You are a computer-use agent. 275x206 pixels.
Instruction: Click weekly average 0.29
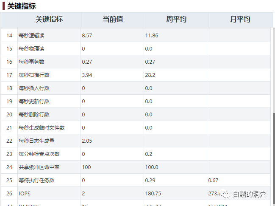(x=150, y=181)
